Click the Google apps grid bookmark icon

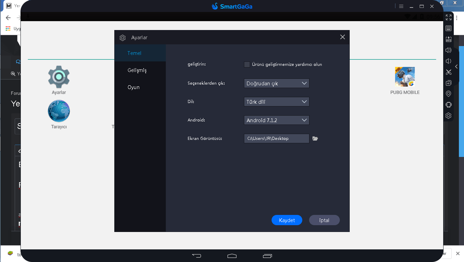(x=8, y=29)
